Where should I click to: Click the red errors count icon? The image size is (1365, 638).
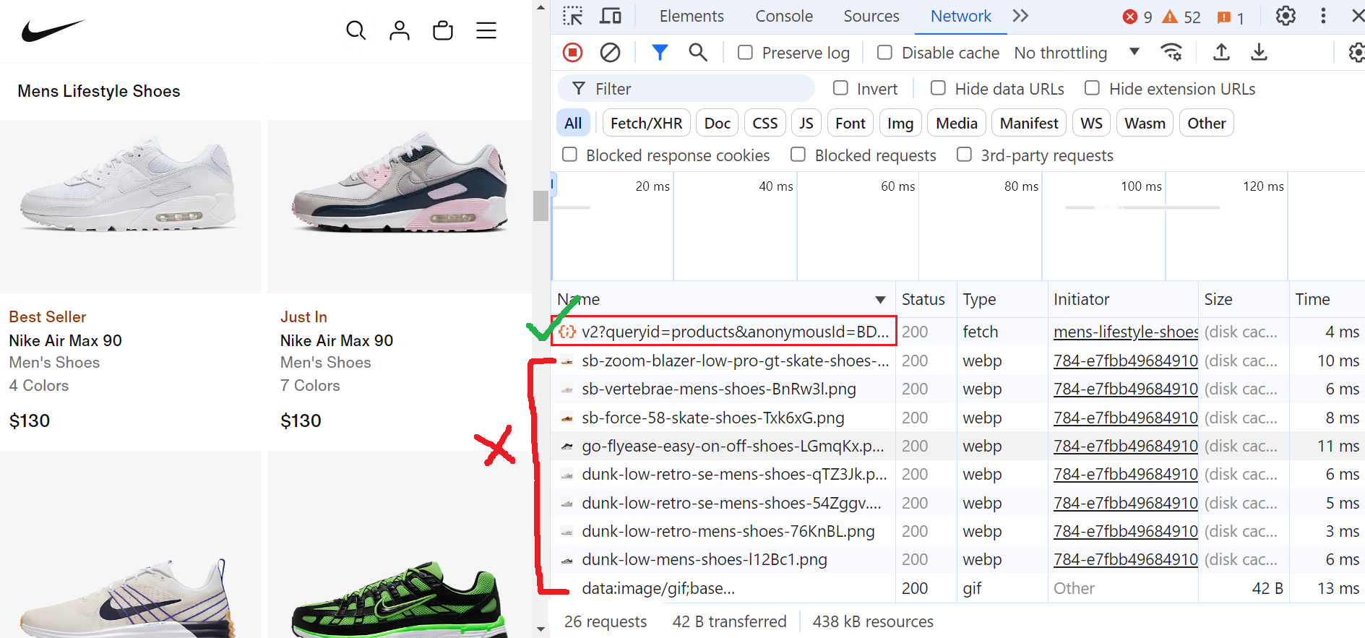(x=1130, y=17)
